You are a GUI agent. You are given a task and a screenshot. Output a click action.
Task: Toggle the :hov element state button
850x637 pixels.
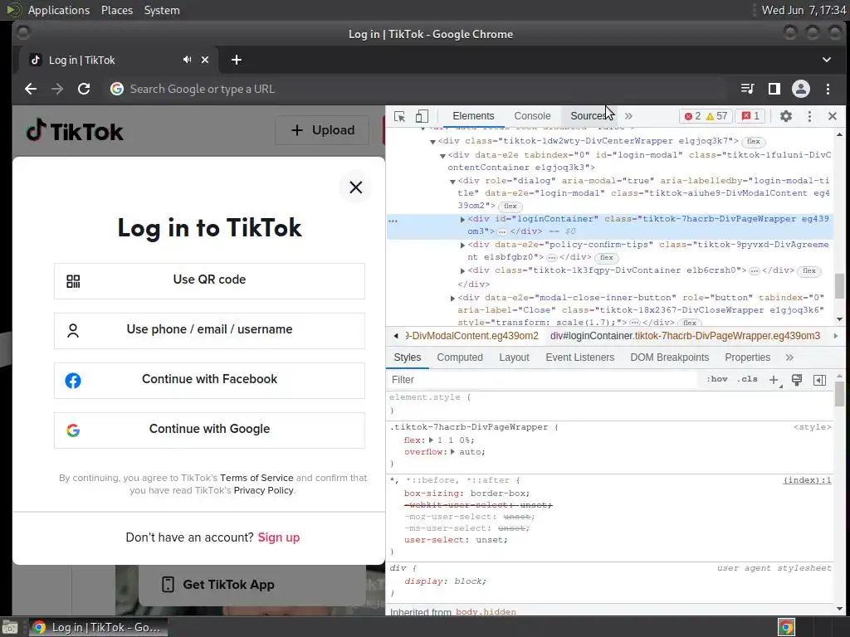[716, 379]
